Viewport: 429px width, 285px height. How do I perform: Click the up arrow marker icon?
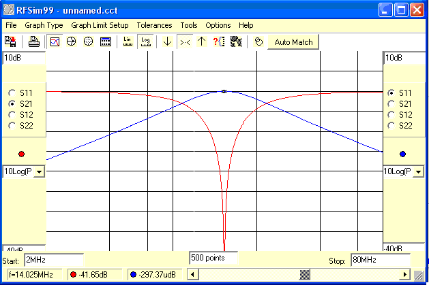(202, 41)
